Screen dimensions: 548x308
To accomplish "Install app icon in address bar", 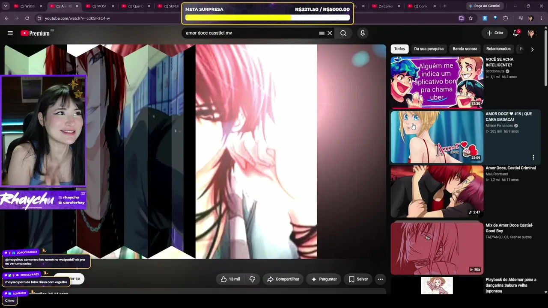I will point(461,18).
